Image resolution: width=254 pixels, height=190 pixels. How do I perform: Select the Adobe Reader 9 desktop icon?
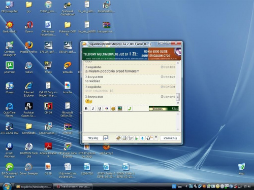pos(48,150)
